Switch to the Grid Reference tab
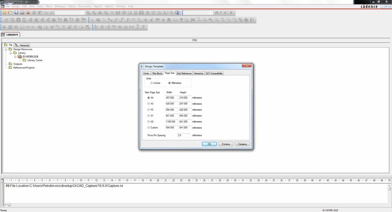Image resolution: width=392 pixels, height=212 pixels. 184,73
